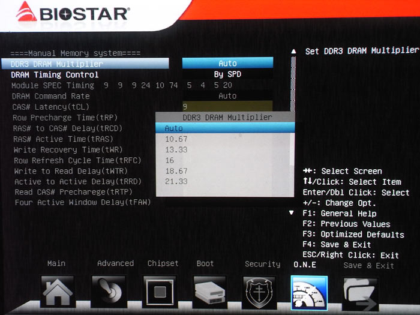Open the Advanced settings icon
This screenshot has height=315, width=420.
109,292
